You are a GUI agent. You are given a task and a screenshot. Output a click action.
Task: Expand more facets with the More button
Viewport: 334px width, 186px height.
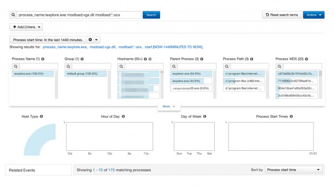tap(169, 106)
